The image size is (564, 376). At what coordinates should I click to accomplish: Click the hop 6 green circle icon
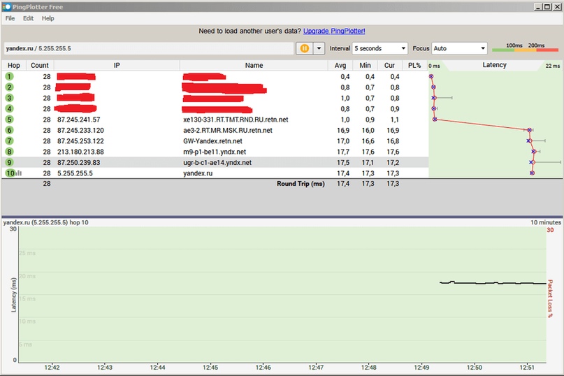click(10, 130)
